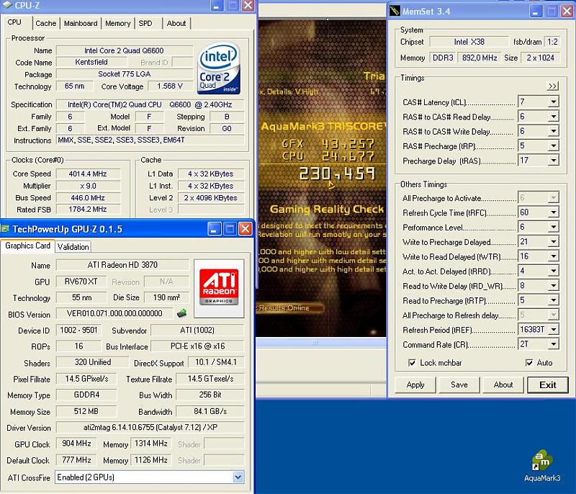Open the Refresh Period (tREF) dropdown

click(553, 330)
